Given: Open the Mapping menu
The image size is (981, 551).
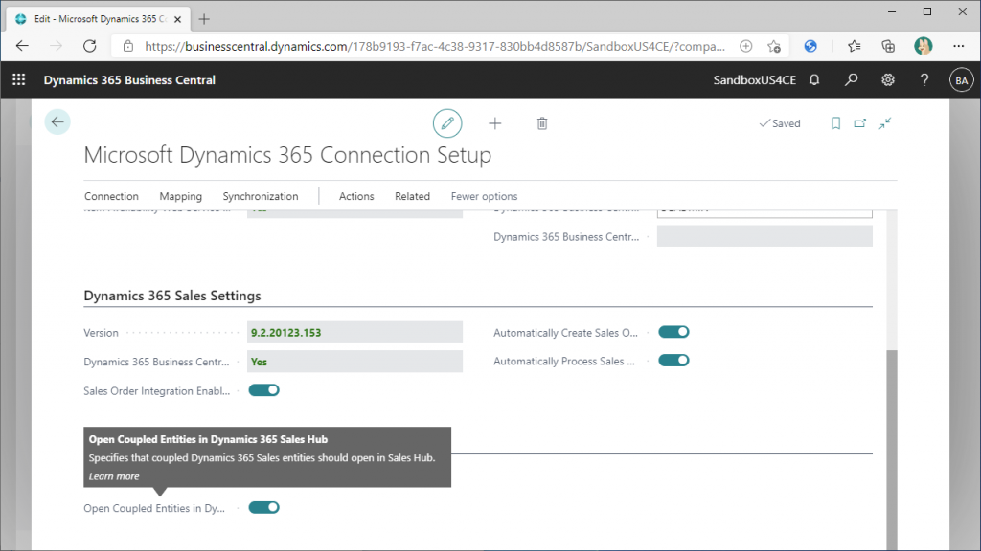Looking at the screenshot, I should click(x=181, y=196).
